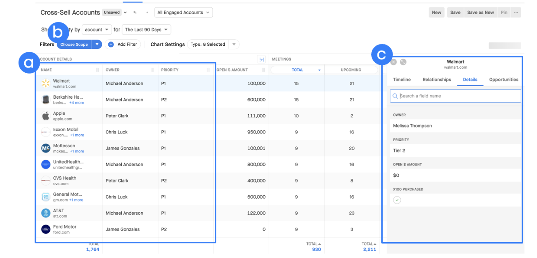
Task: Click the Owner column drag handle
Action: (152, 70)
